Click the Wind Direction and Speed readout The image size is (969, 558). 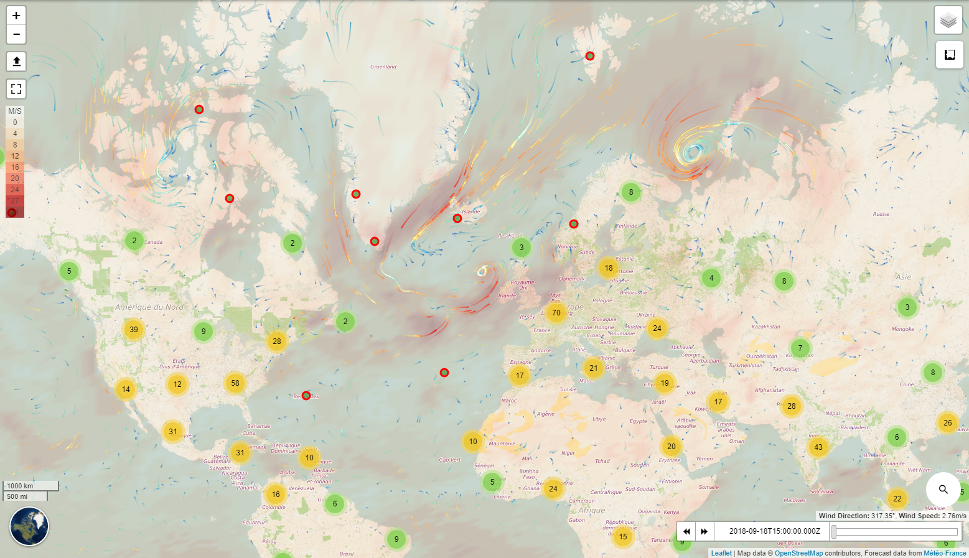pos(892,516)
